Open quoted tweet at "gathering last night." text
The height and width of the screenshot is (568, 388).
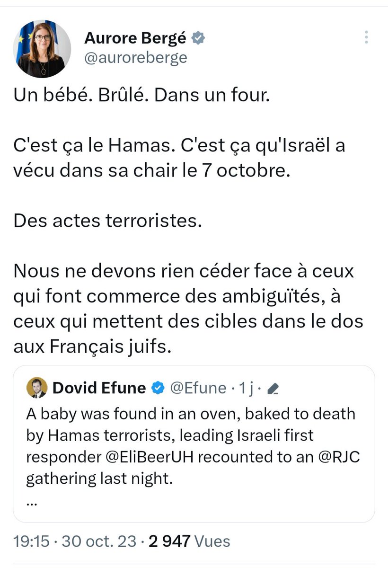tap(98, 479)
